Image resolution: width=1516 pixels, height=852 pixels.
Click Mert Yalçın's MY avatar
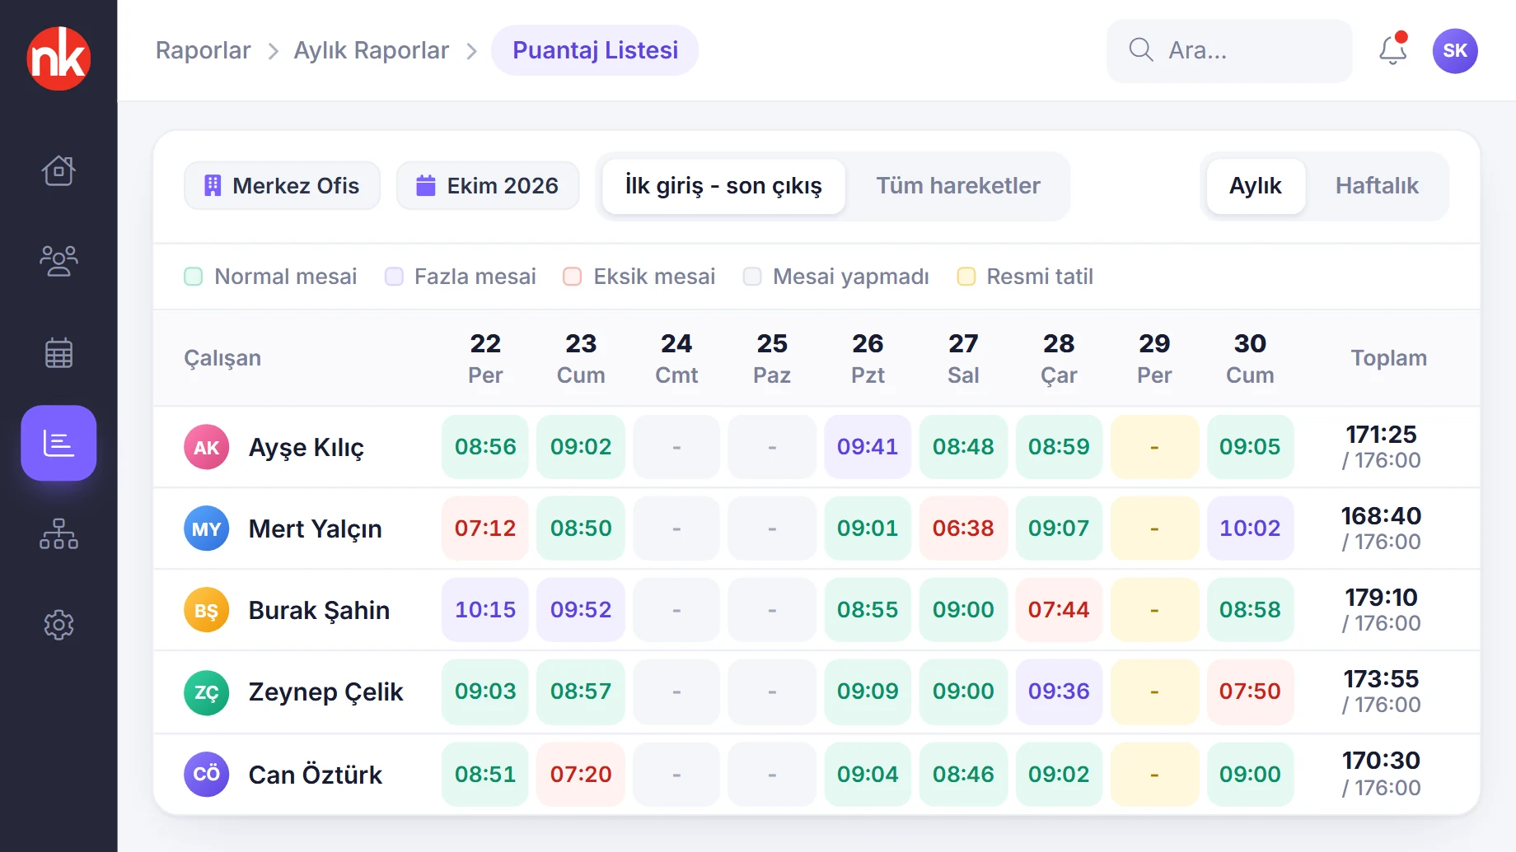point(206,528)
